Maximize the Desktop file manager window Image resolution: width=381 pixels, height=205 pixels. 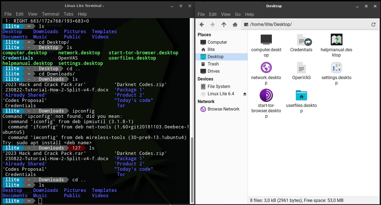click(x=366, y=6)
